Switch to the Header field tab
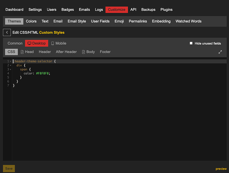The image size is (229, 173). click(45, 52)
